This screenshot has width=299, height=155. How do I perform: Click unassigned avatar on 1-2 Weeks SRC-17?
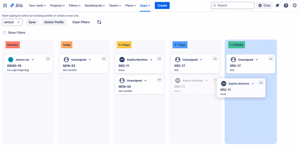click(233, 60)
